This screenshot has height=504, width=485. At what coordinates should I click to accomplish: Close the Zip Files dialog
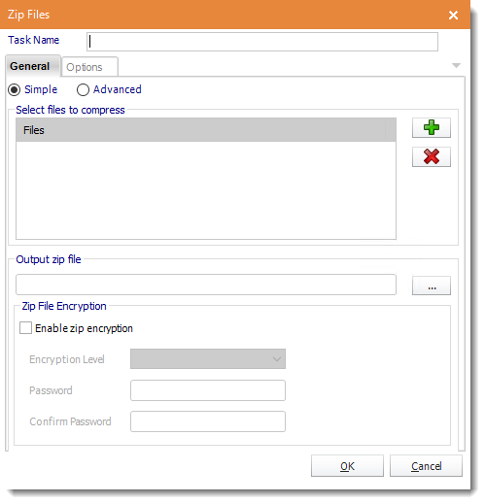453,15
